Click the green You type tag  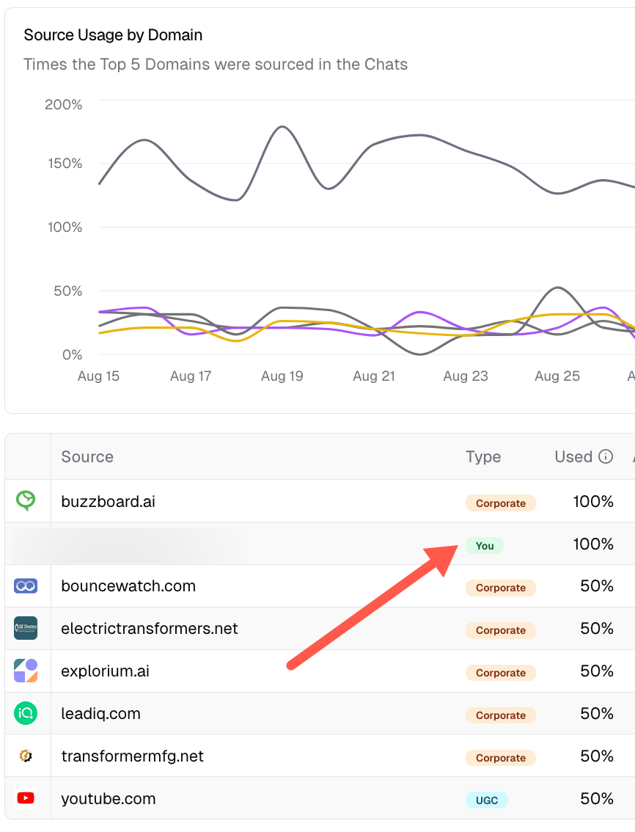pos(485,545)
